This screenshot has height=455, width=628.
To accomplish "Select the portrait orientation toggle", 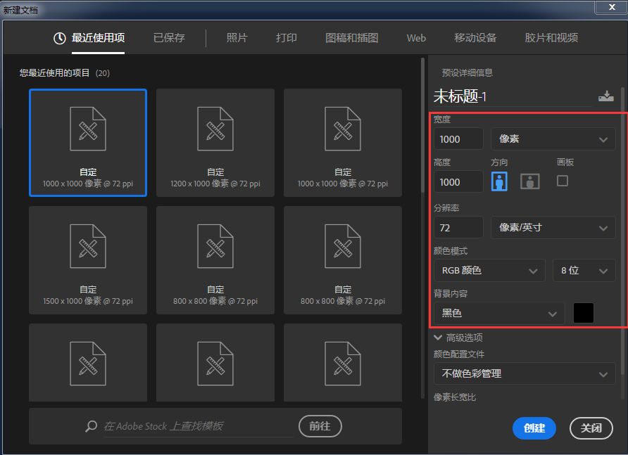I will [x=501, y=181].
